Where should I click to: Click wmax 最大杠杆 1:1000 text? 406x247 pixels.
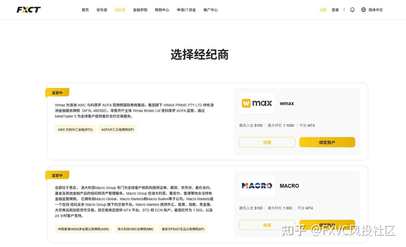pyautogui.click(x=281, y=125)
